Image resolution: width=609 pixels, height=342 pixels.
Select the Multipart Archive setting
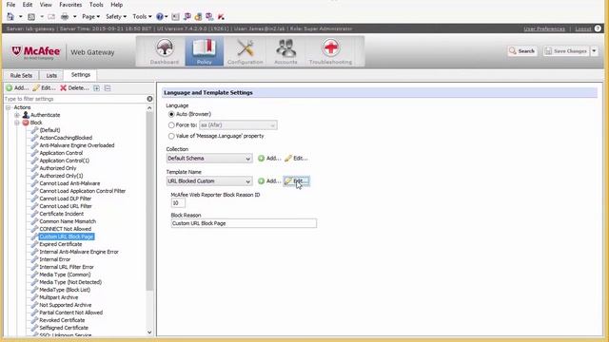[59, 297]
